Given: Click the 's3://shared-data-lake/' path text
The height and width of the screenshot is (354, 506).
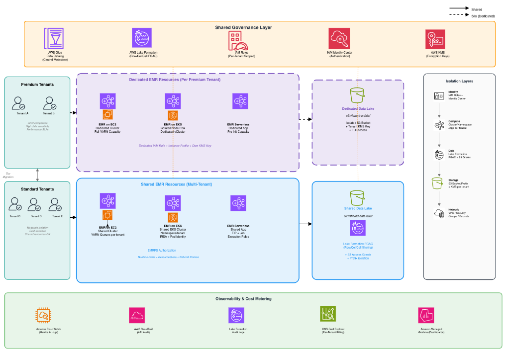Looking at the screenshot, I should coord(358,216).
